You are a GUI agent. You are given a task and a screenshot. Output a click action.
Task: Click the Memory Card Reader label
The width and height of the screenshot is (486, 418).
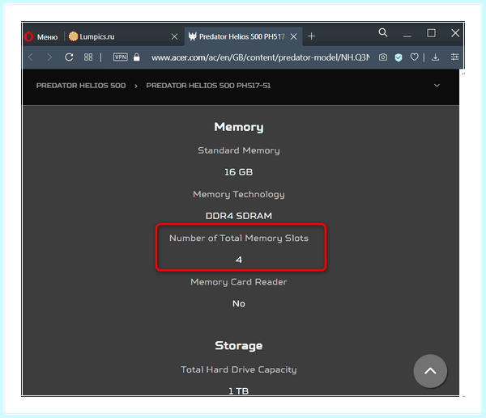coord(239,282)
